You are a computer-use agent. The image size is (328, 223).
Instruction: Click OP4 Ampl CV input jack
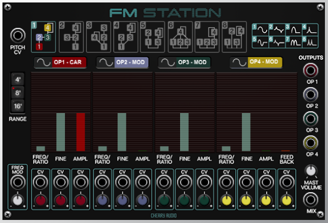(x=267, y=182)
